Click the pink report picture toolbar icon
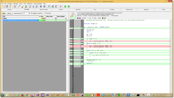Viewport: 174px width, 98px height. (61, 6)
